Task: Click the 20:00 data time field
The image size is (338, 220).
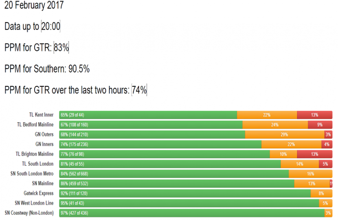Action: click(x=51, y=26)
